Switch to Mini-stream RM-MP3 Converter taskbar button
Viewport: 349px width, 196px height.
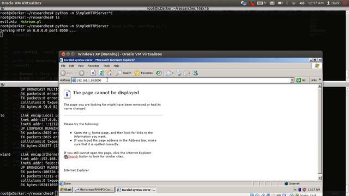[94, 190]
